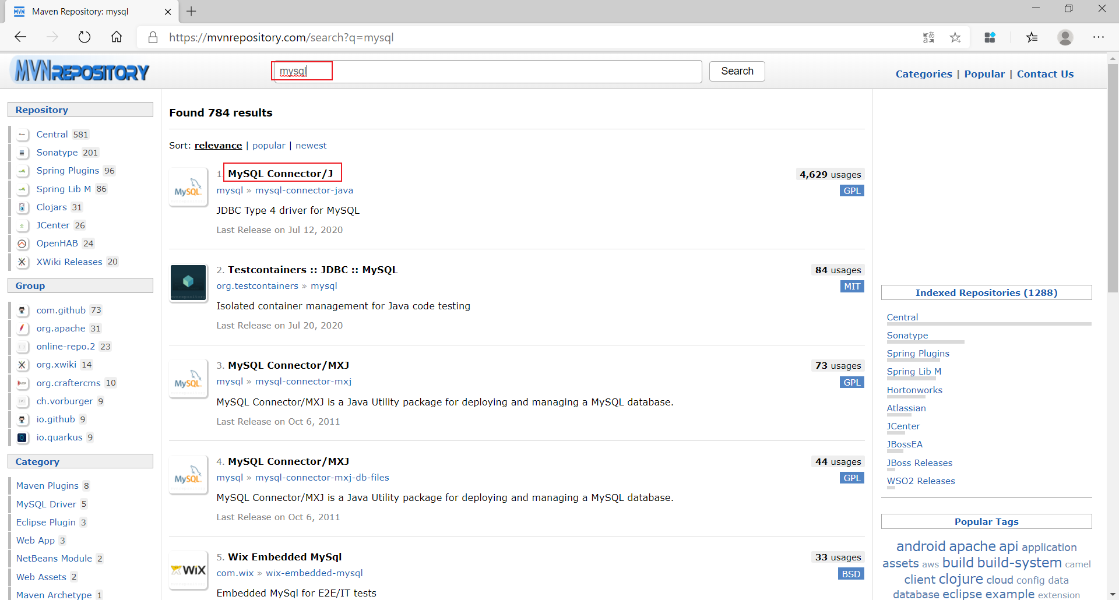Select the MySQL Driver category
This screenshot has height=600, width=1119.
coord(46,504)
